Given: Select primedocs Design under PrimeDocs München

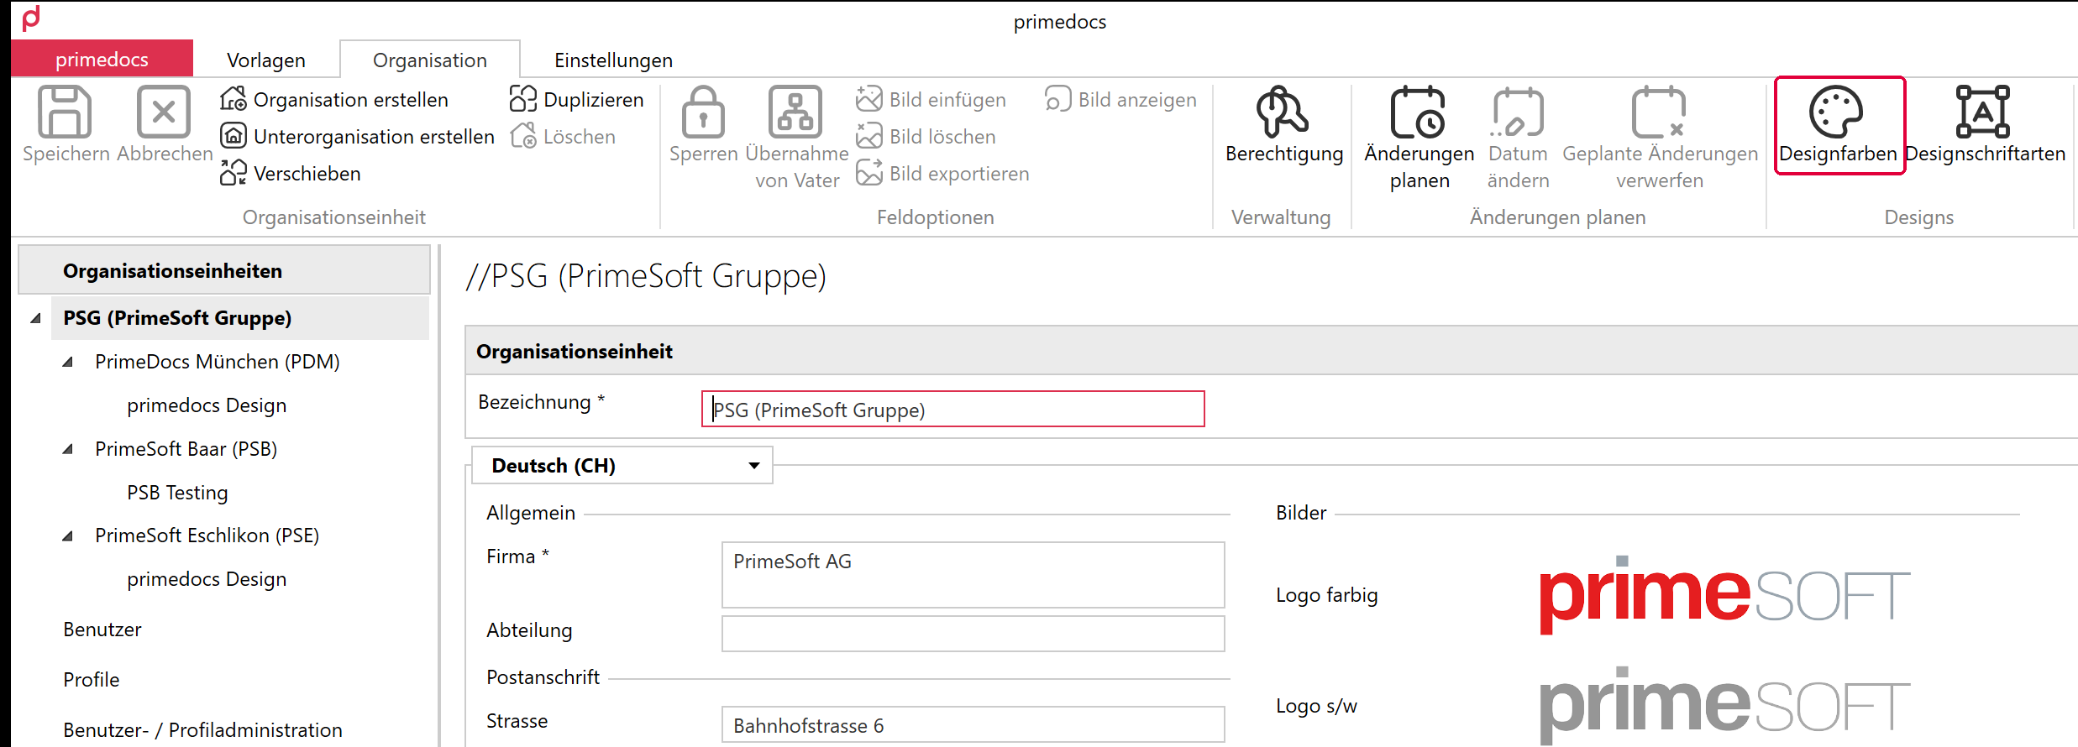Looking at the screenshot, I should [207, 405].
